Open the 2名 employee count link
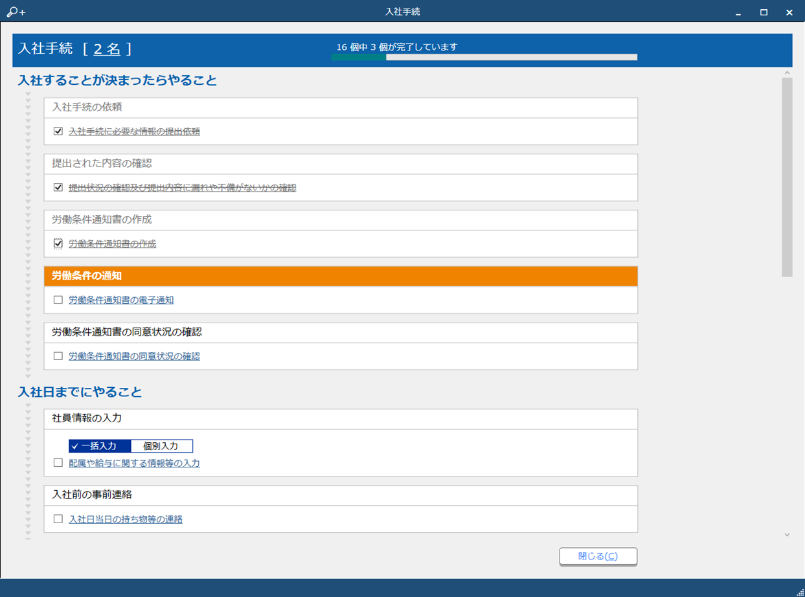This screenshot has width=805, height=597. click(107, 49)
